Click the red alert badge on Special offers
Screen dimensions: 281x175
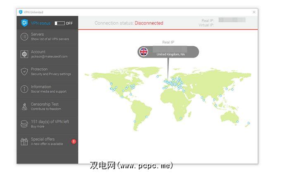pyautogui.click(x=74, y=141)
